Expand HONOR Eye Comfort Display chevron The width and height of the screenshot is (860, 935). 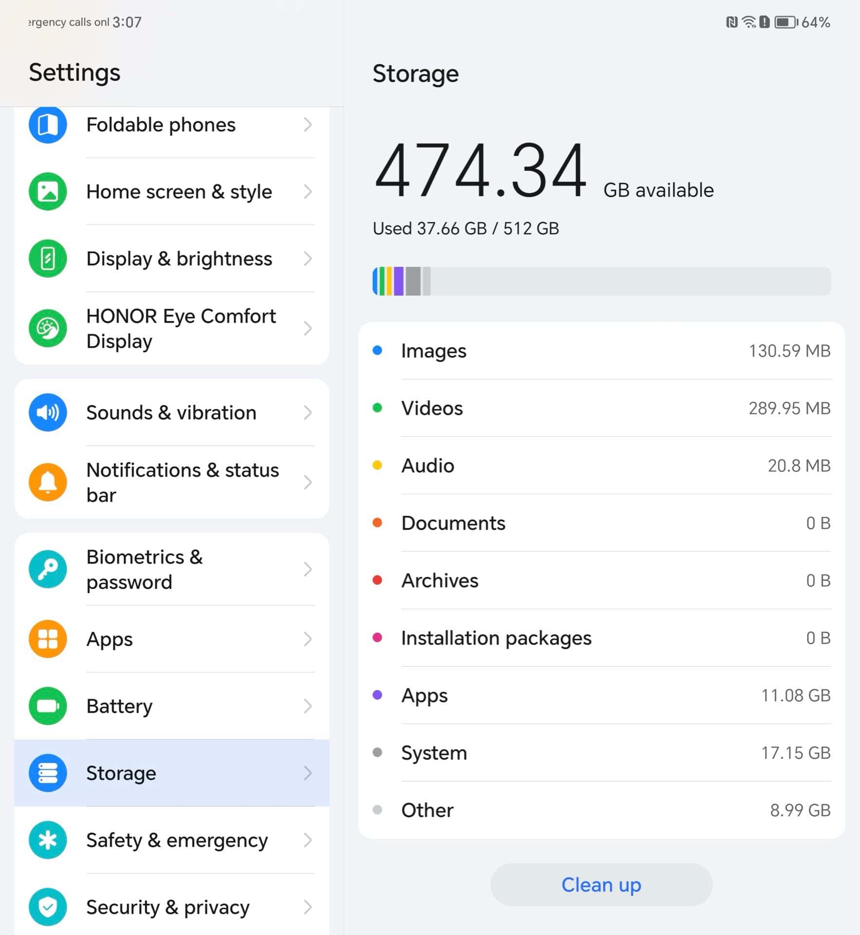tap(307, 328)
